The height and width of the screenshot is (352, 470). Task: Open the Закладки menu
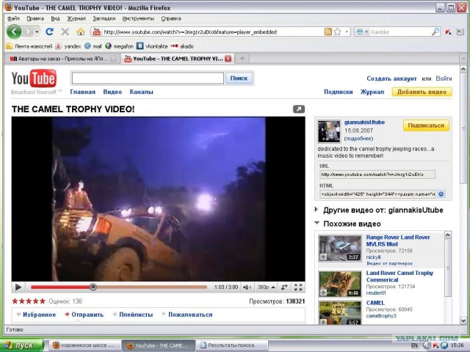point(104,18)
